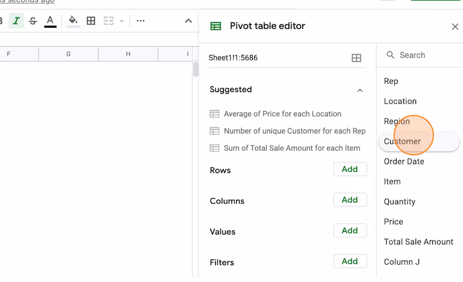This screenshot has height=282, width=463.
Task: Toggle italic formatting
Action: click(16, 21)
